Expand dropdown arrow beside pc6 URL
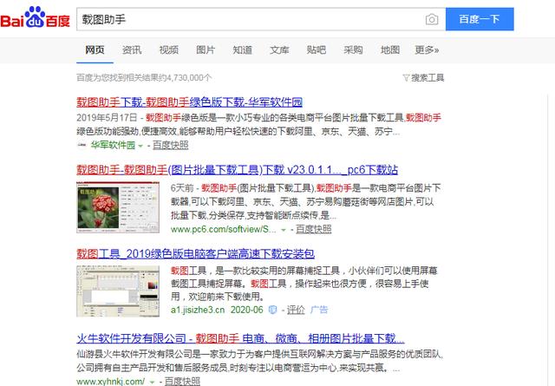This screenshot has height=386, width=555. [284, 230]
